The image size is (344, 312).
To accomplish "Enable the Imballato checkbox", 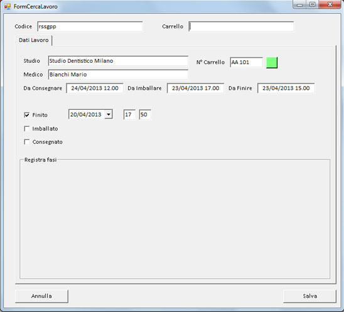I will coord(26,129).
